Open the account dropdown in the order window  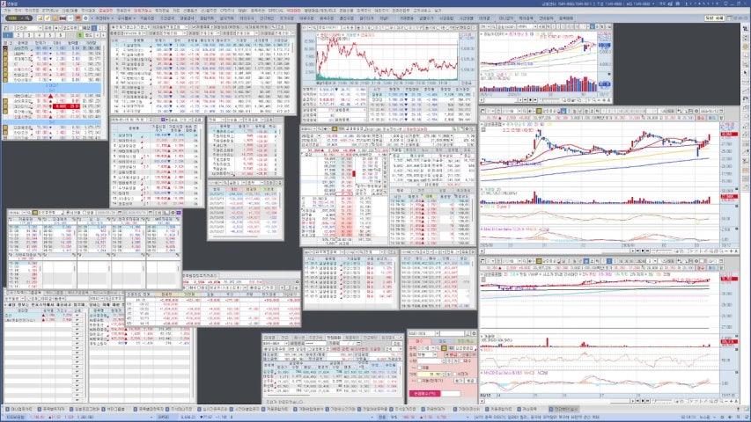(x=437, y=333)
